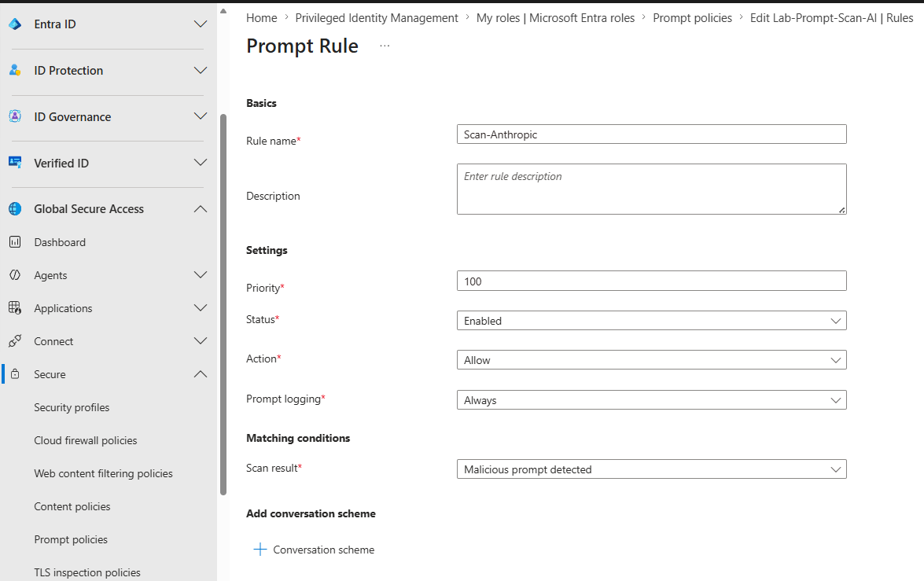Open the Scan result dropdown

coord(652,469)
